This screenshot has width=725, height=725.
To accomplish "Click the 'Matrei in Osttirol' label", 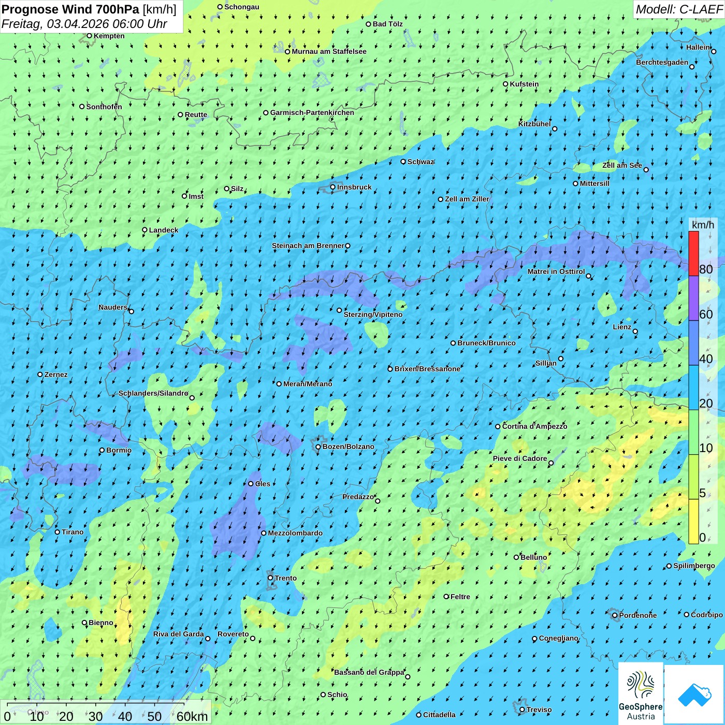I will tap(556, 271).
